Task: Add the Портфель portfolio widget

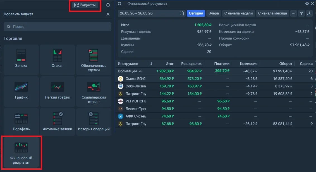Action: tap(21, 122)
